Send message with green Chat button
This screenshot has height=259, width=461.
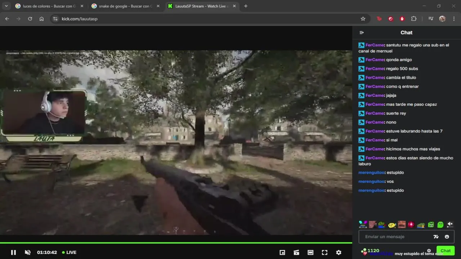pyautogui.click(x=446, y=251)
